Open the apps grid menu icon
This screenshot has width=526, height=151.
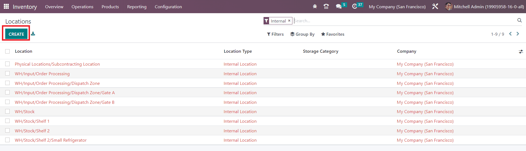click(6, 6)
